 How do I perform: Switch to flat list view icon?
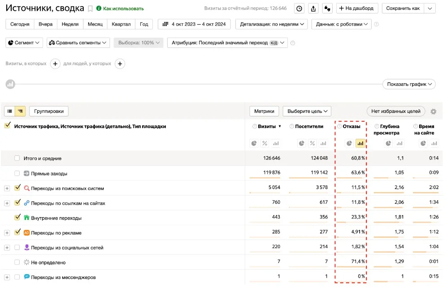[9, 111]
